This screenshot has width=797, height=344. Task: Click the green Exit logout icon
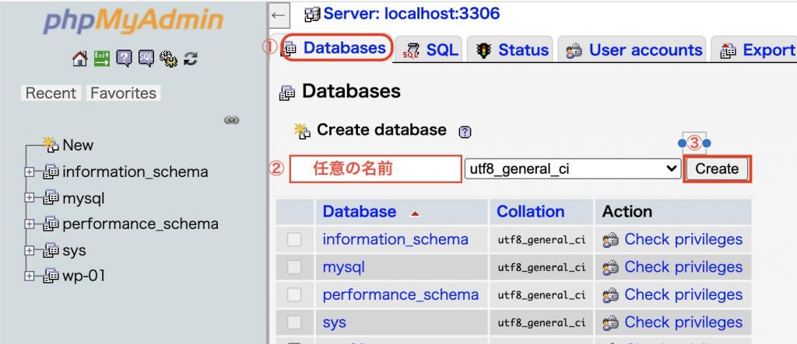pos(102,59)
